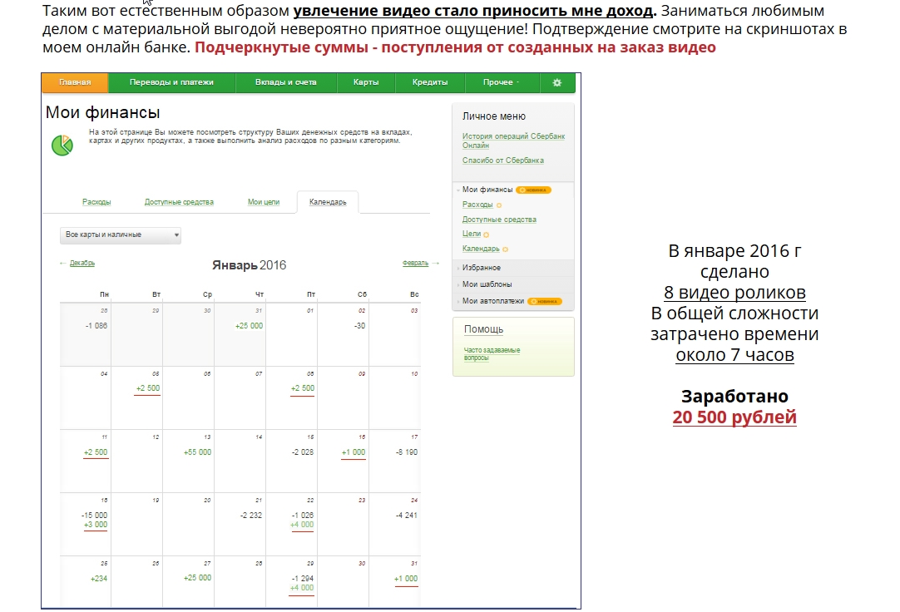Open the Карты menu item
This screenshot has height=612, width=900.
366,82
